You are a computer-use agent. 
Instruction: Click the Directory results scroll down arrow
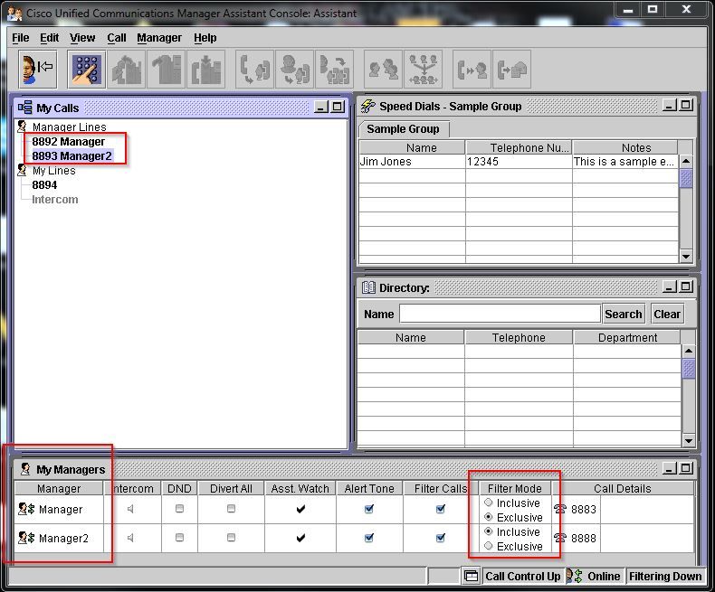click(x=689, y=440)
